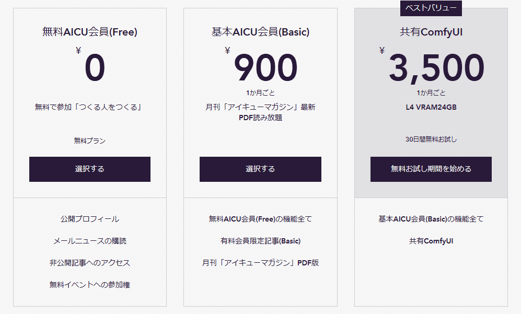Screen dimensions: 521x314
Task: Select the 基本AICU会員(Basic) plan title
Action: tap(260, 31)
